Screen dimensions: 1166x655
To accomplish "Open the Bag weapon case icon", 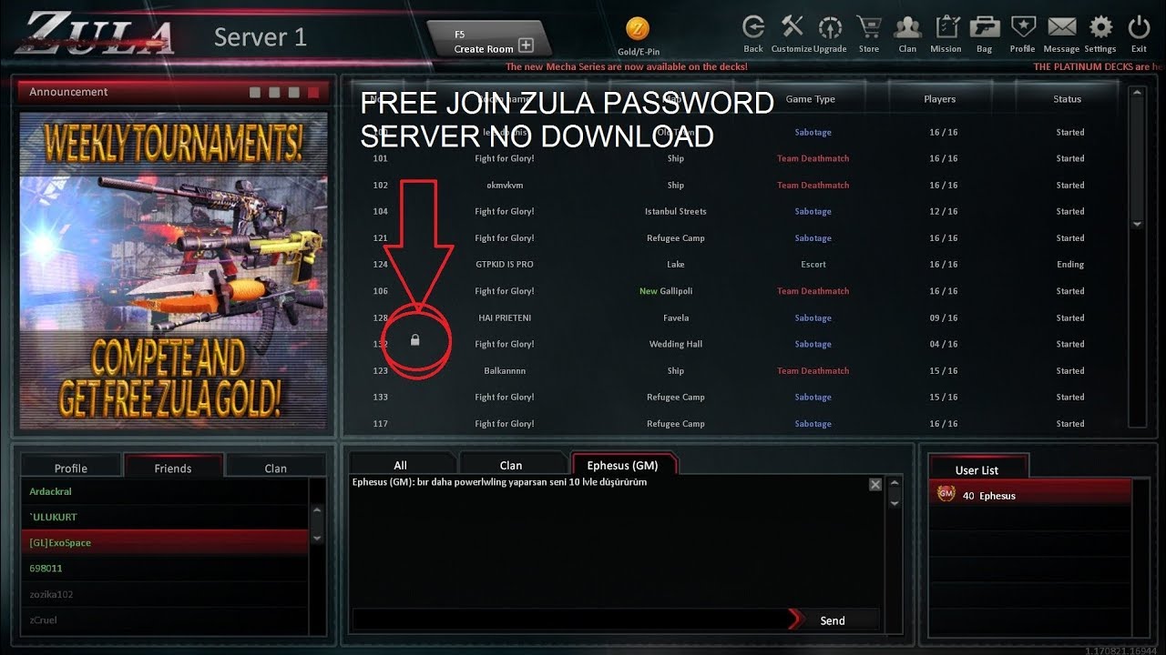I will [985, 28].
